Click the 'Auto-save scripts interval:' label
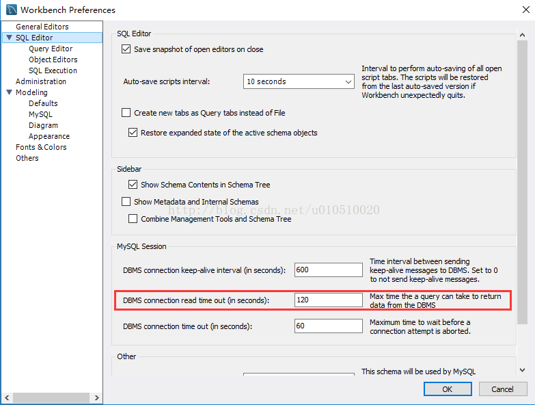Screen dimensions: 535x405 pos(167,81)
